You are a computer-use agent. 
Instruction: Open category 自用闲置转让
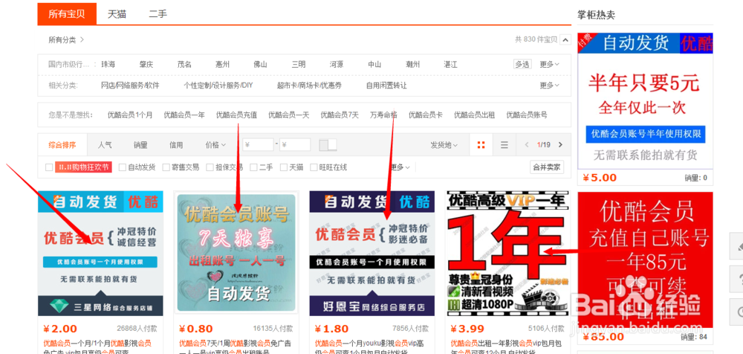point(386,86)
